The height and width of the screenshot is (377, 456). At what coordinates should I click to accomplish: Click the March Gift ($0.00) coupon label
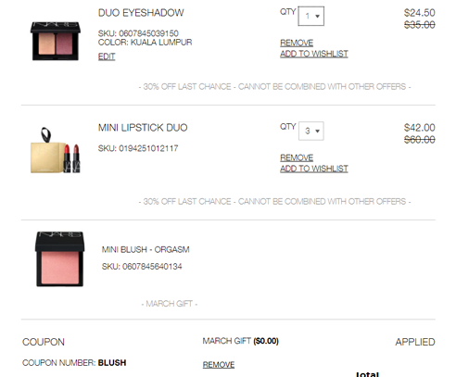click(x=241, y=341)
